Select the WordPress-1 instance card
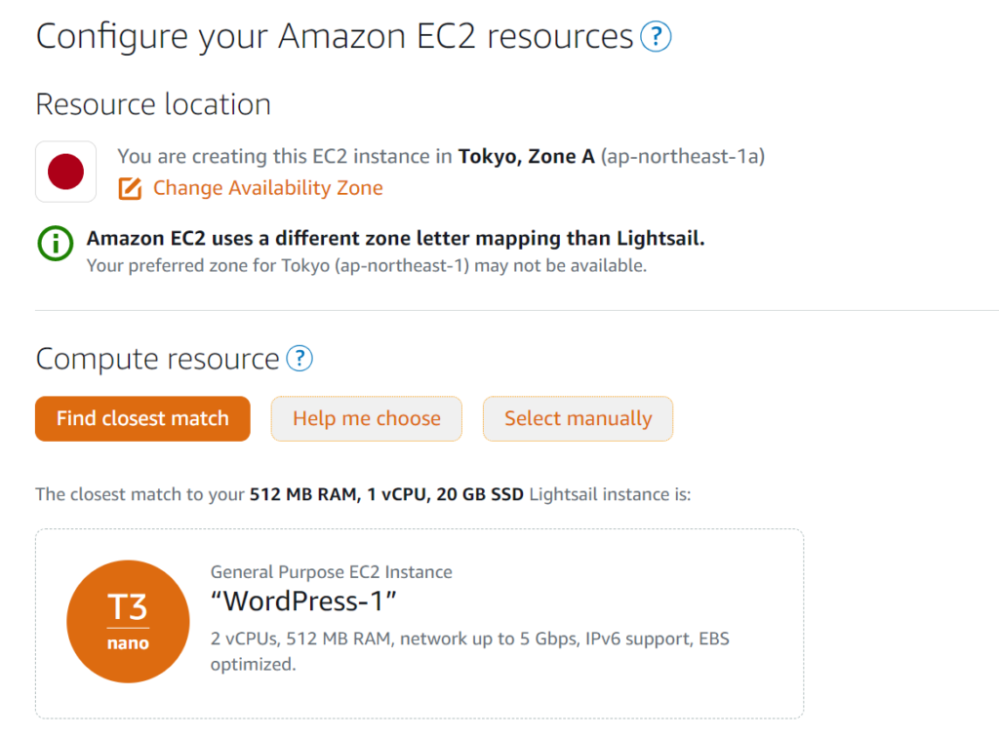The width and height of the screenshot is (999, 736). 419,622
